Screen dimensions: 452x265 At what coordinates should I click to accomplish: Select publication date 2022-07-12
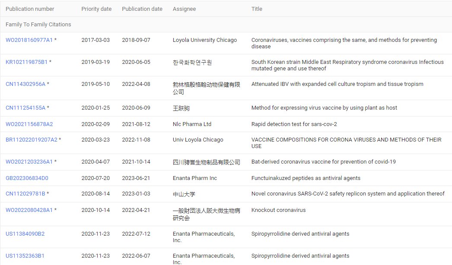(136, 233)
